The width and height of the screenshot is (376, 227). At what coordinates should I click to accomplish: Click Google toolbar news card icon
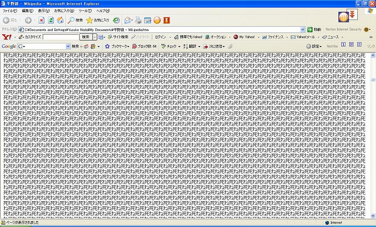(86, 46)
